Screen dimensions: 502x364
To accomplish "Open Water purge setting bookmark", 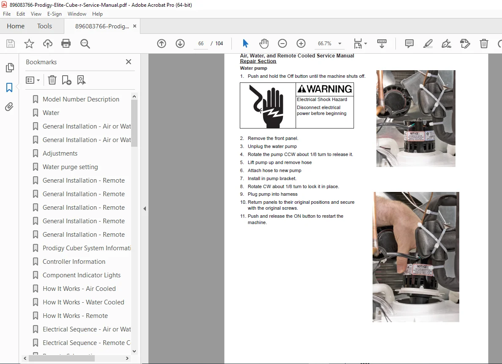I will (x=71, y=167).
